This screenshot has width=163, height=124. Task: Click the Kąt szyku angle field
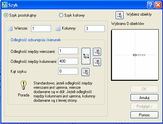pos(68,71)
